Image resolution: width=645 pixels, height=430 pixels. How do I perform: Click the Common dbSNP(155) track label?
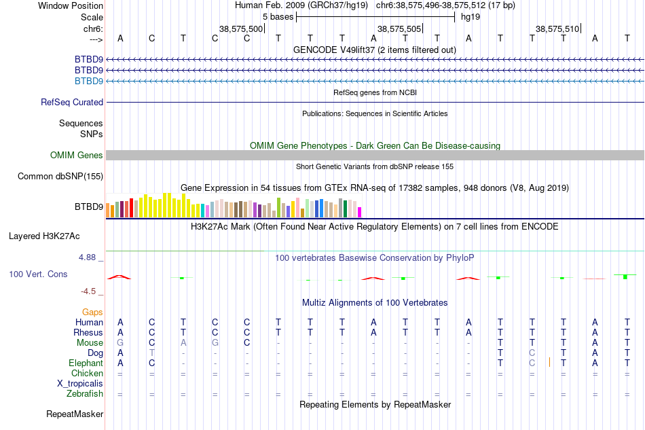[x=60, y=176]
